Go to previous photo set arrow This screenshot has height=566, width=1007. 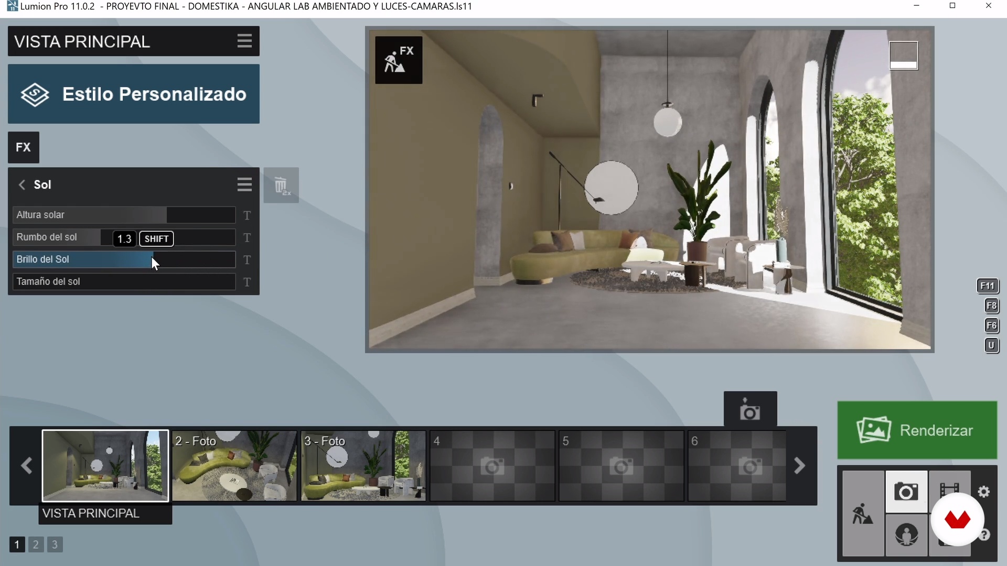click(26, 465)
